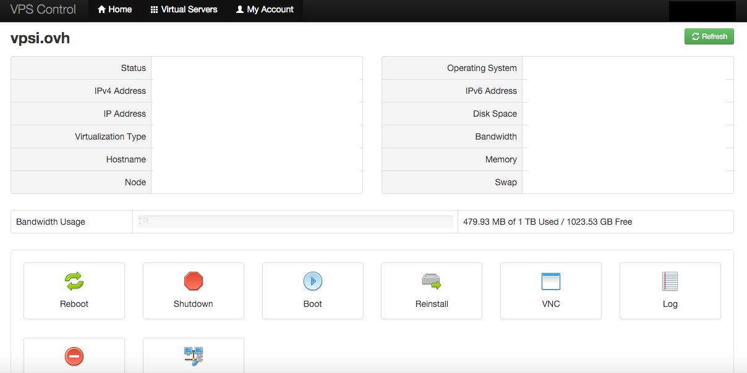Click the blue Boot play icon

click(x=312, y=282)
